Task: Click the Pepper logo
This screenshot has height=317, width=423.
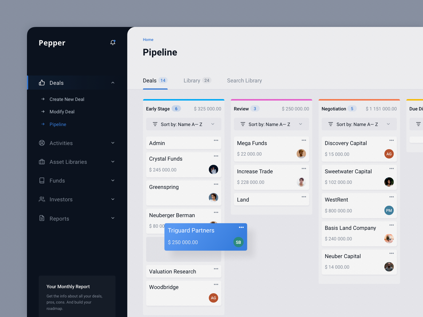Action: [52, 43]
